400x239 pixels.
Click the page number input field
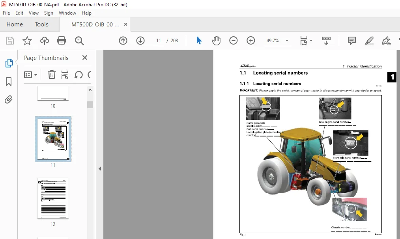point(159,41)
